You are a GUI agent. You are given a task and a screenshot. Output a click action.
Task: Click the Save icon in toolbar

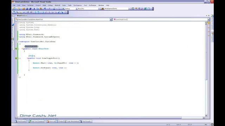[27, 9]
